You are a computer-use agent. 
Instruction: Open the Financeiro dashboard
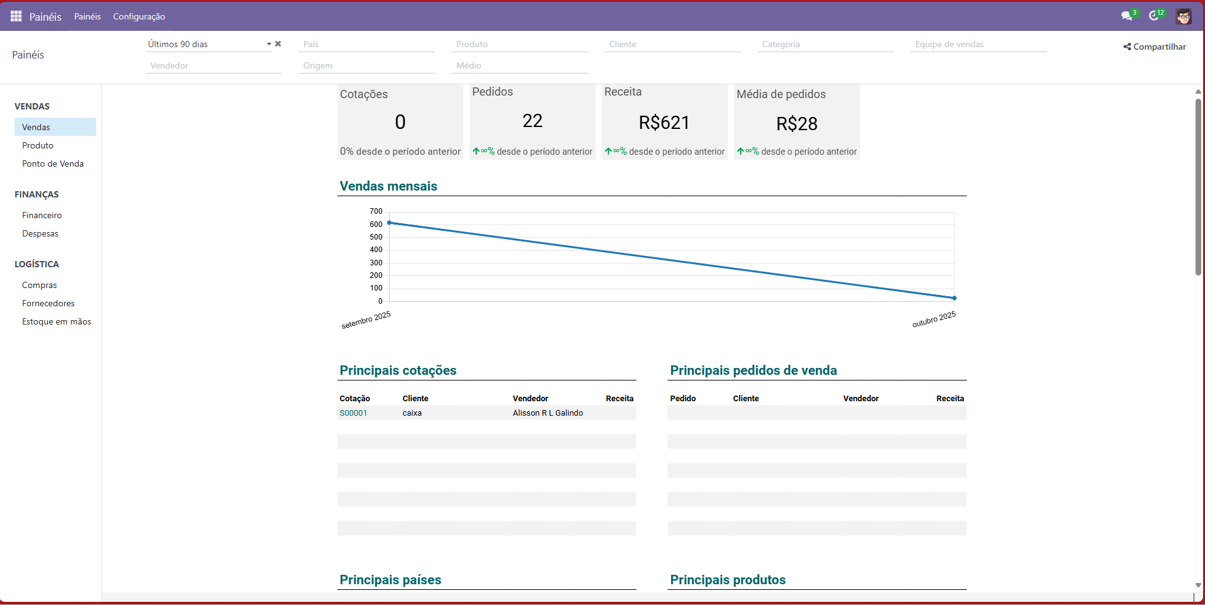point(42,215)
